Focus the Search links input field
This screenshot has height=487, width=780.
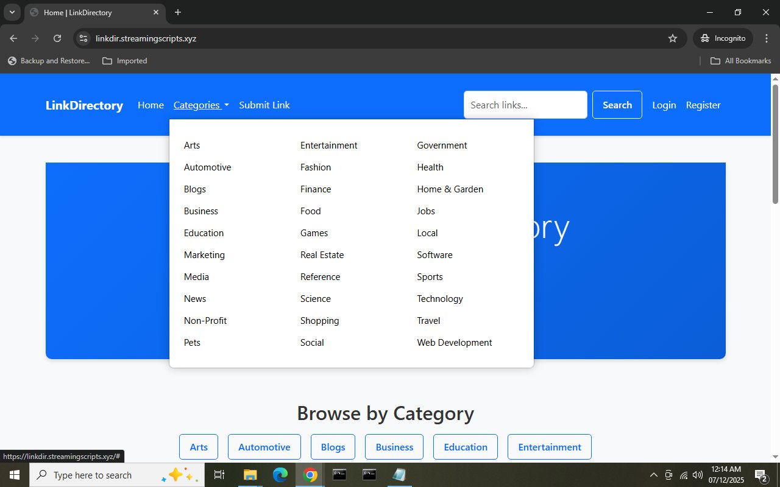[525, 105]
